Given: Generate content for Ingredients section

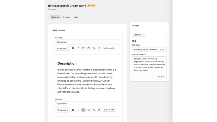Looking at the screenshot, I should click(x=109, y=110).
